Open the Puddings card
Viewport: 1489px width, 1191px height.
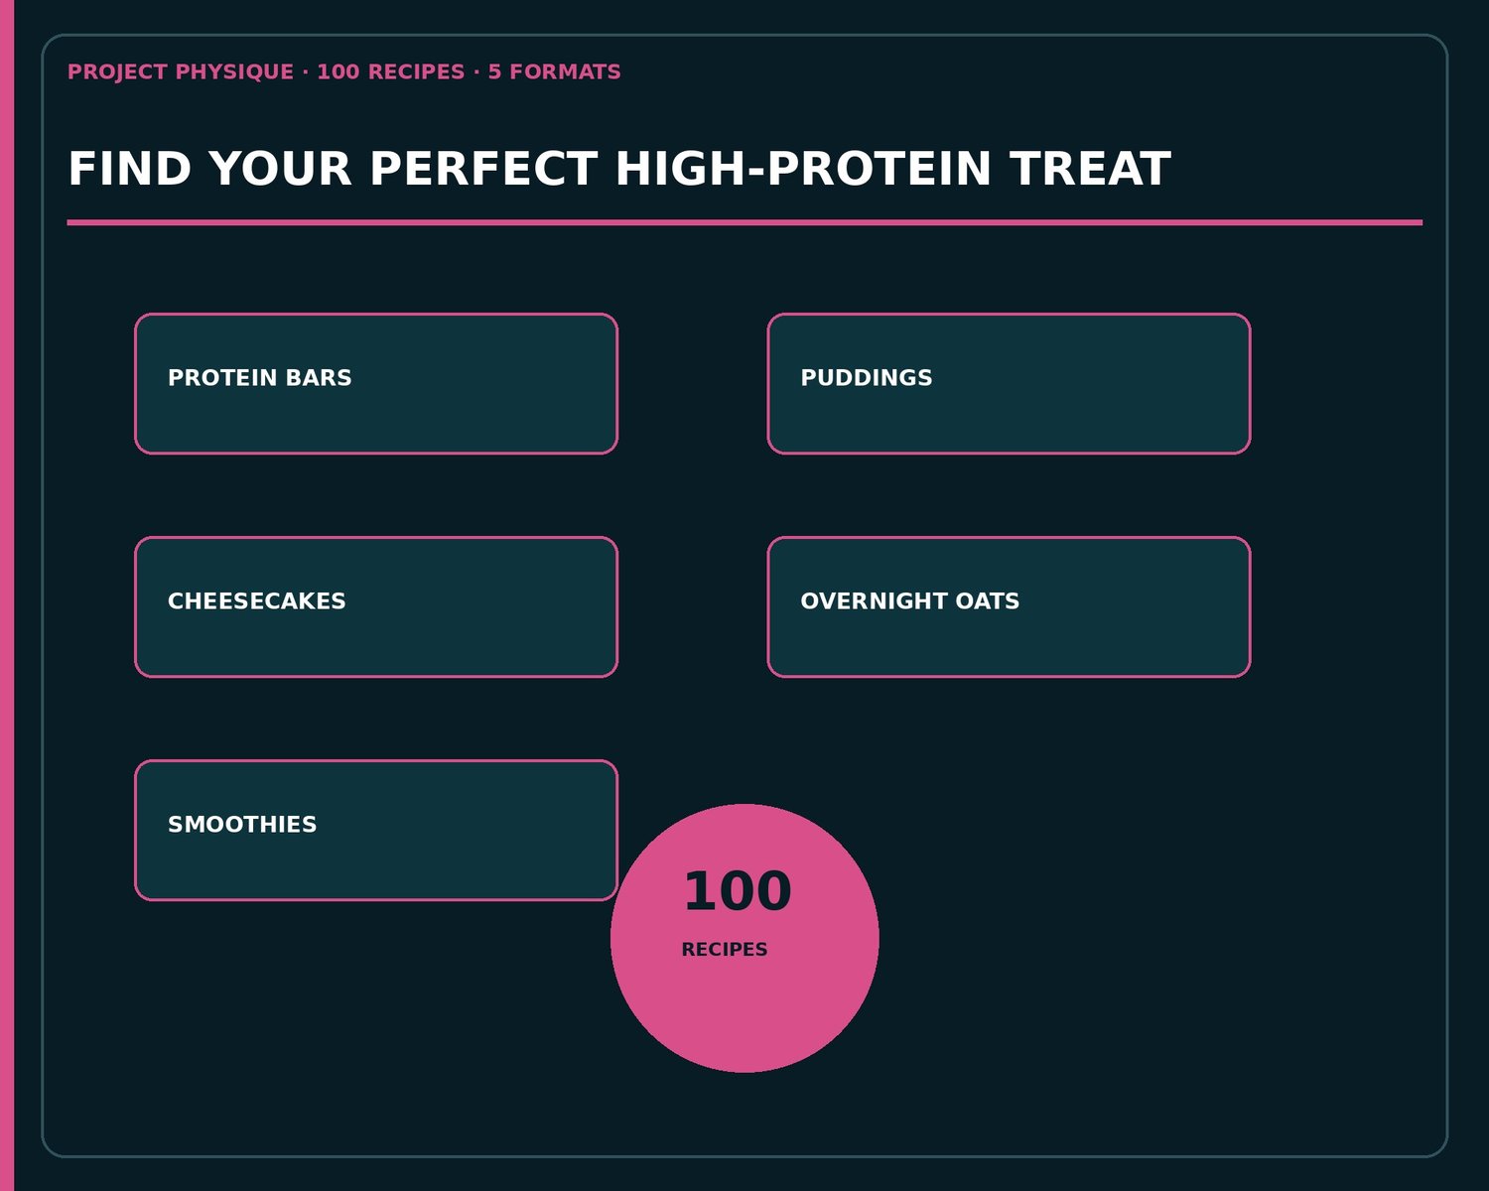tap(1009, 384)
